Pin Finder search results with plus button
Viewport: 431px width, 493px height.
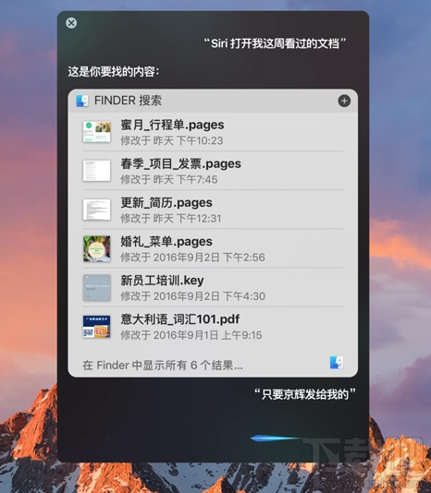[344, 101]
